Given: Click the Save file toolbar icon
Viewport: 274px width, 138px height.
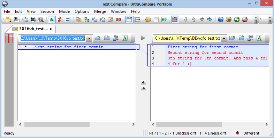Looking at the screenshot, I should click(17, 19).
